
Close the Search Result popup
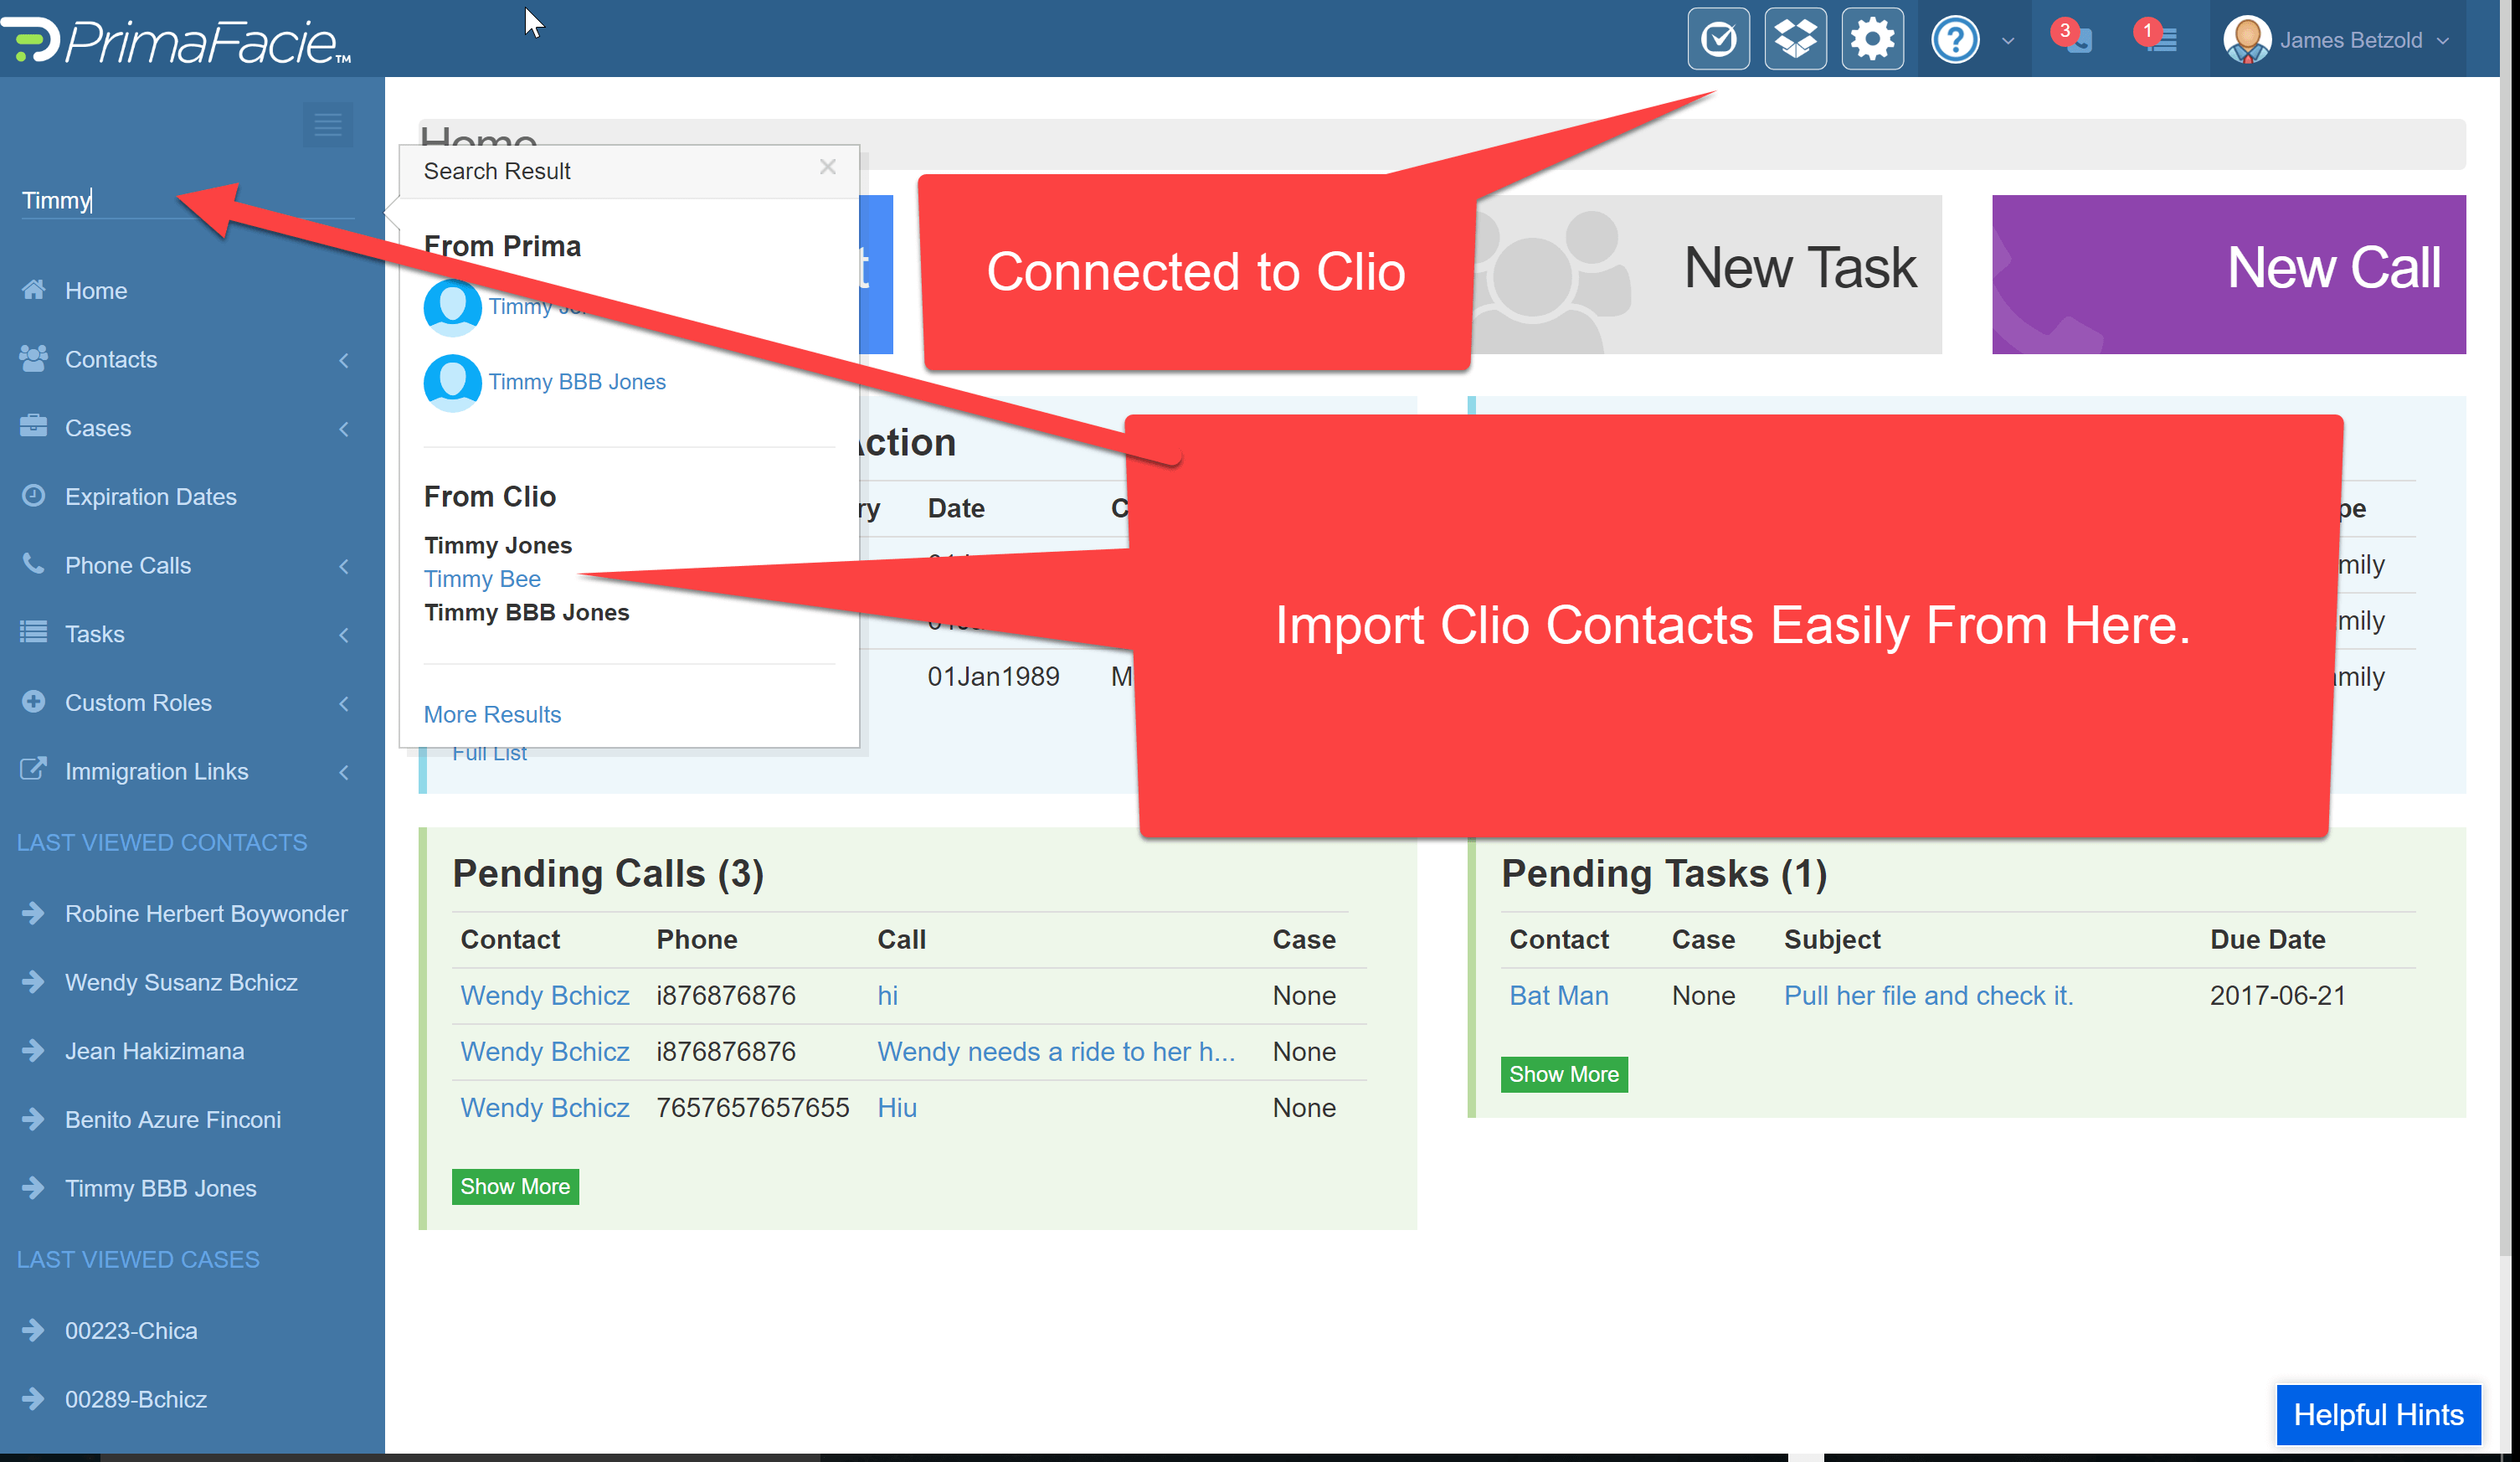tap(827, 167)
